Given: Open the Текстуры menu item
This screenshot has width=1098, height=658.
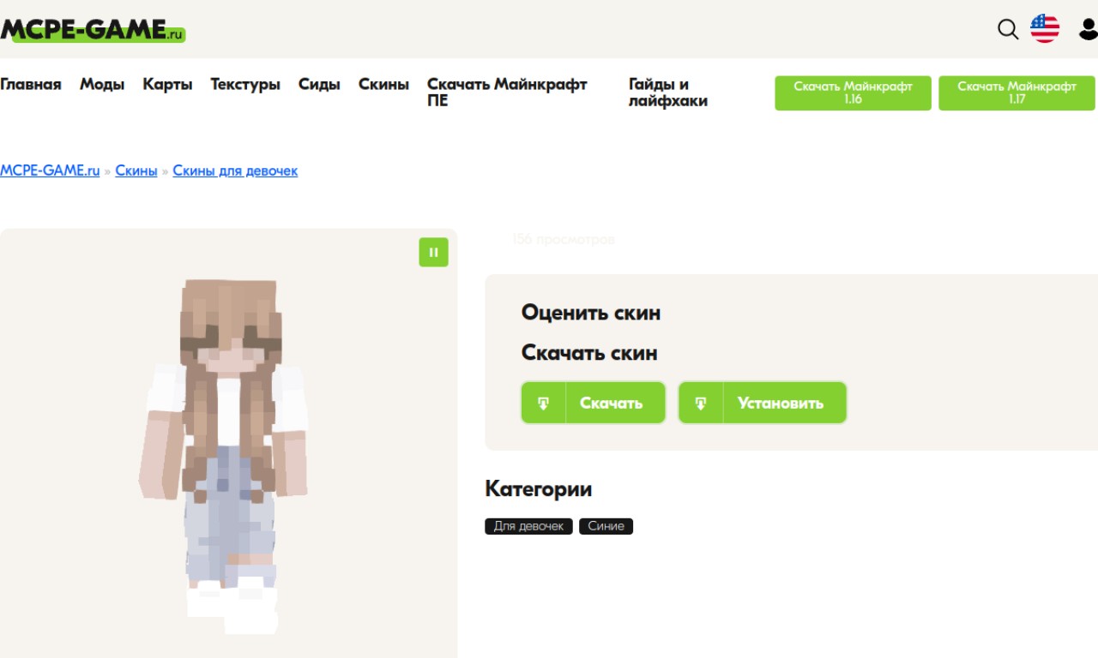Looking at the screenshot, I should pos(245,84).
